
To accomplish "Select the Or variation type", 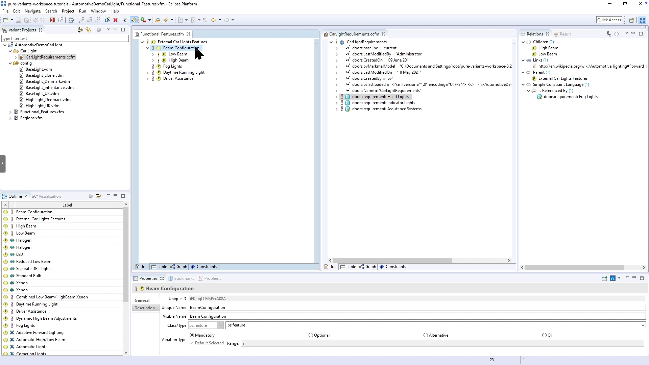I will tap(544, 335).
